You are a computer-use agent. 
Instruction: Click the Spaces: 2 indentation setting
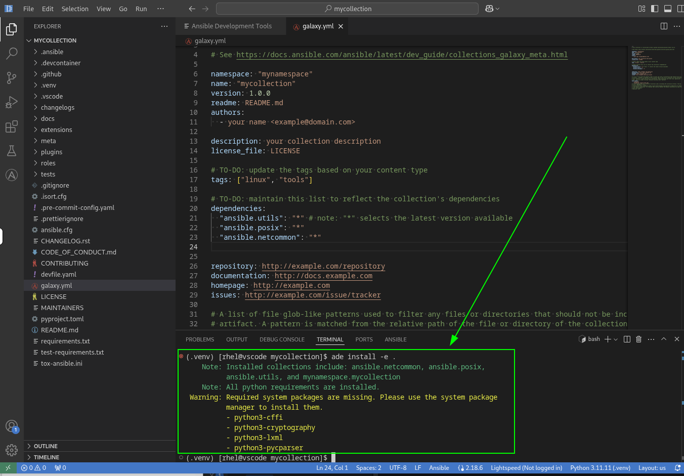click(368, 468)
